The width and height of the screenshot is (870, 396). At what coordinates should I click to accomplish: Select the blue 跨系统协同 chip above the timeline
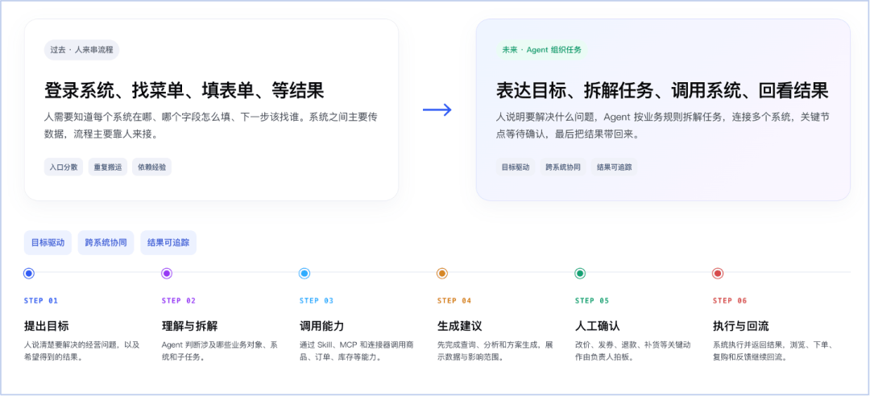[x=106, y=242]
